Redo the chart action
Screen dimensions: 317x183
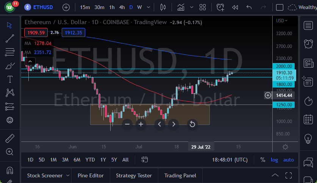[263, 8]
